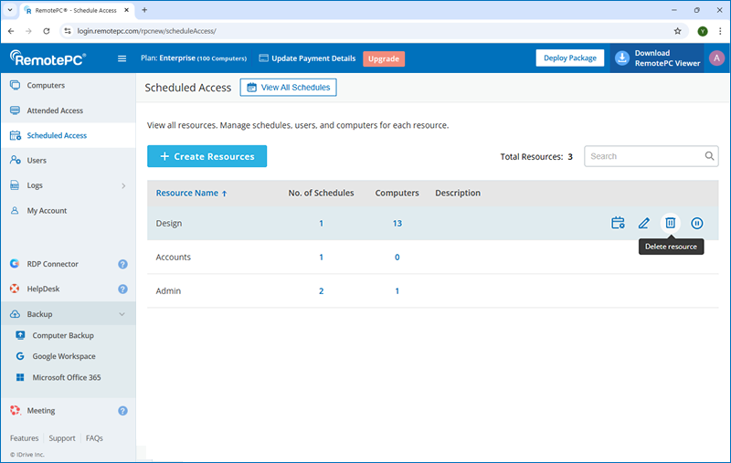Click the View All Schedules button
This screenshot has width=731, height=463.
[x=289, y=88]
